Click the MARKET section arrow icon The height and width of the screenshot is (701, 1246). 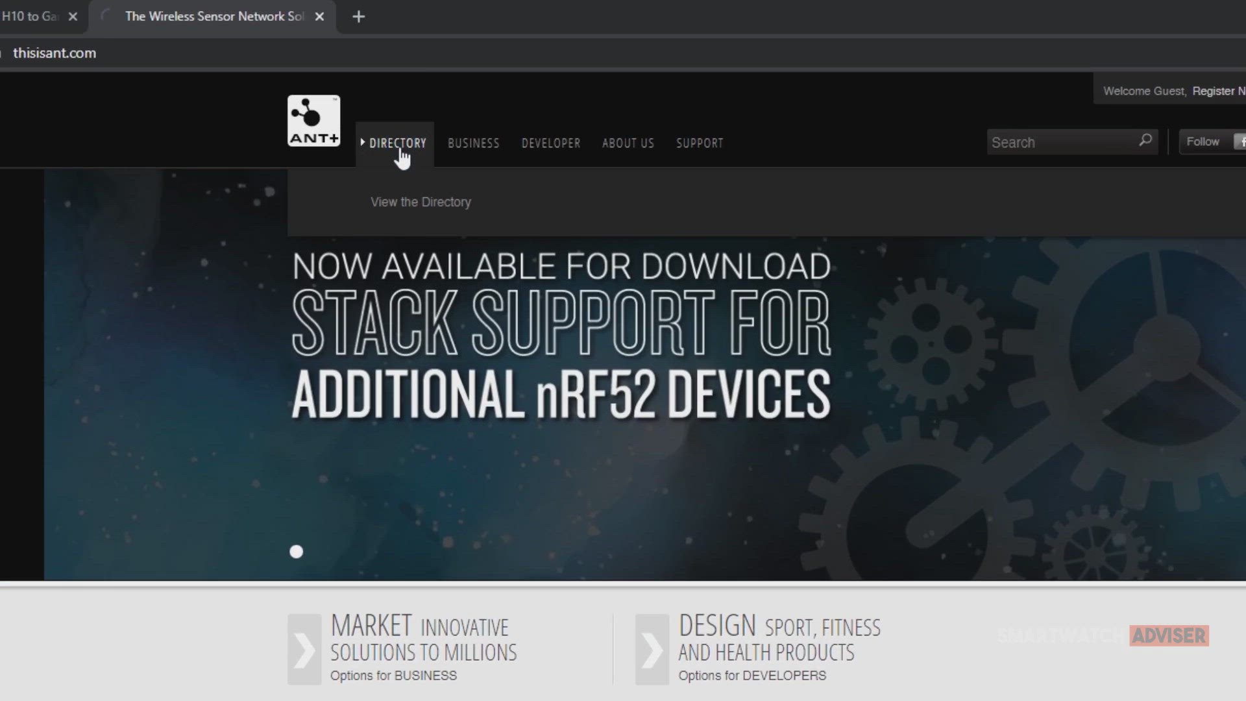tap(304, 649)
